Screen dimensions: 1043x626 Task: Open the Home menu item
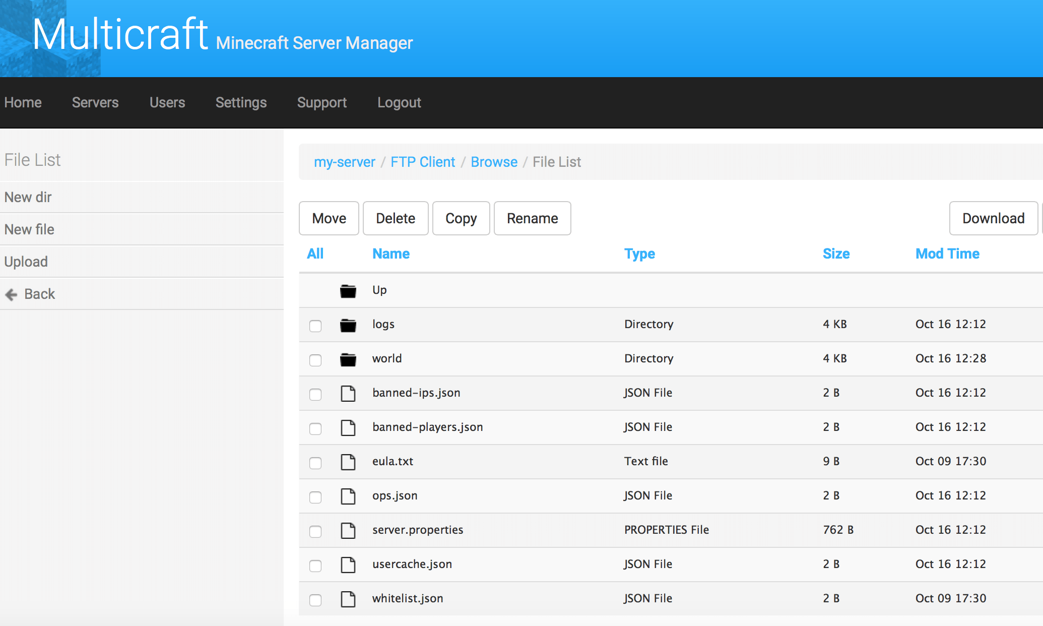click(23, 102)
